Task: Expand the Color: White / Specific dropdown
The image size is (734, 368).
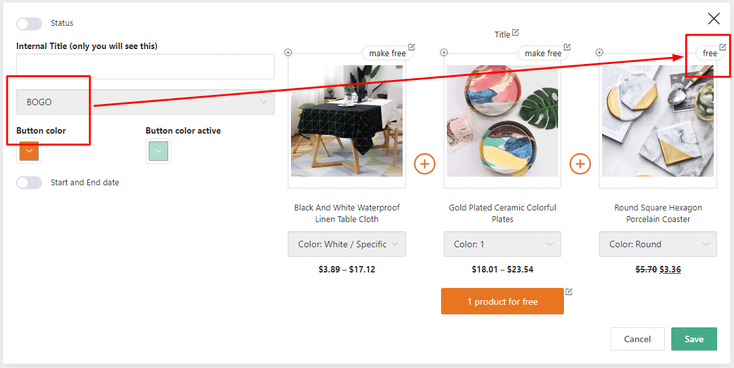Action: [347, 244]
